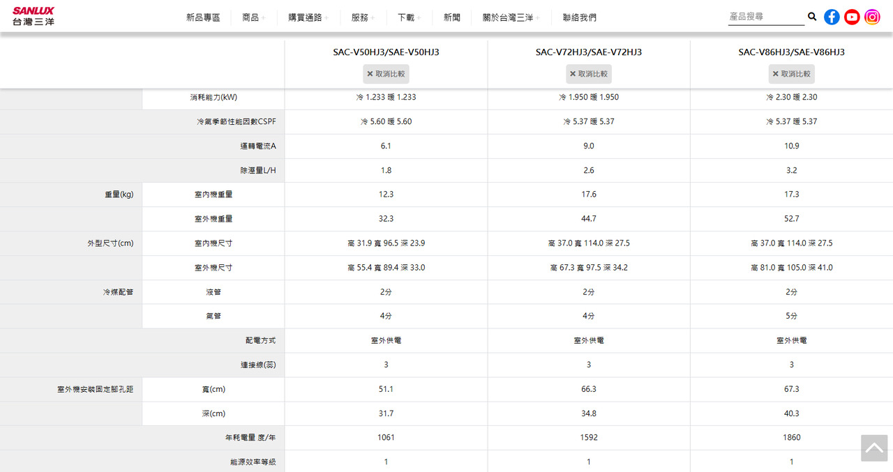Viewport: 893px width, 472px height.
Task: Open the Facebook page icon
Action: [832, 17]
